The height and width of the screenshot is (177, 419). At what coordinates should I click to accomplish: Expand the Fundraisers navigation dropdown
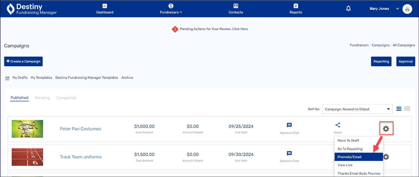tap(171, 9)
